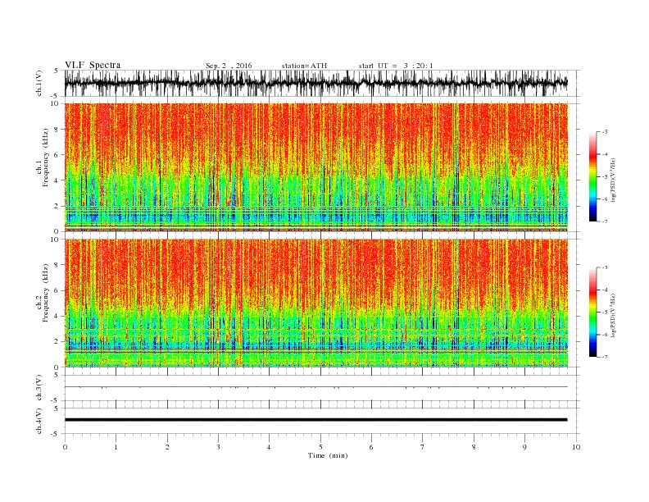Click the "10" label ending the time axis
Screen dimensions: 649x502
click(576, 447)
